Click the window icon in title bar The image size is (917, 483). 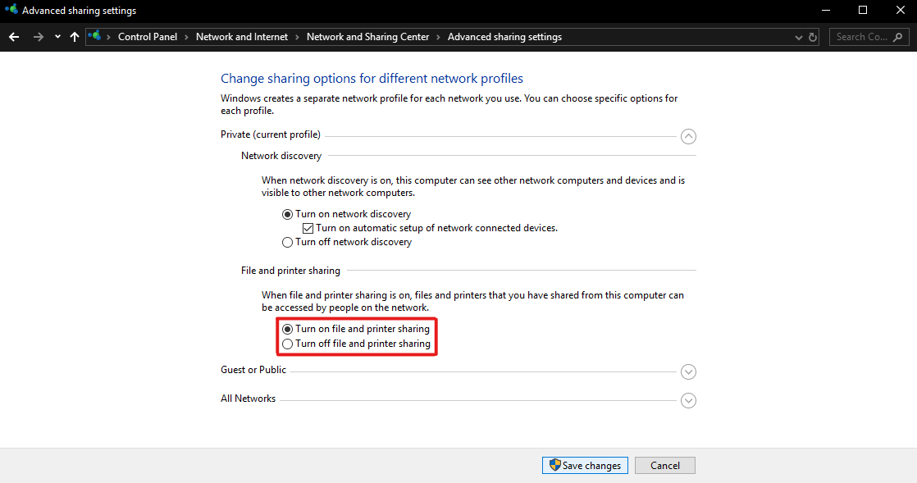tap(11, 11)
